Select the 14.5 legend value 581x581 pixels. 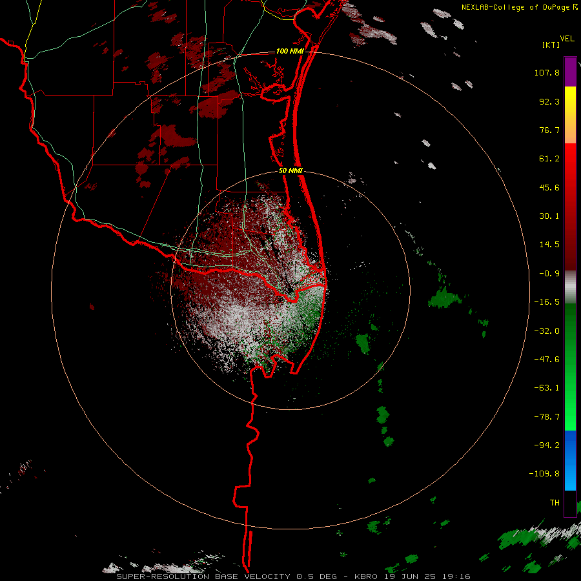pos(549,245)
